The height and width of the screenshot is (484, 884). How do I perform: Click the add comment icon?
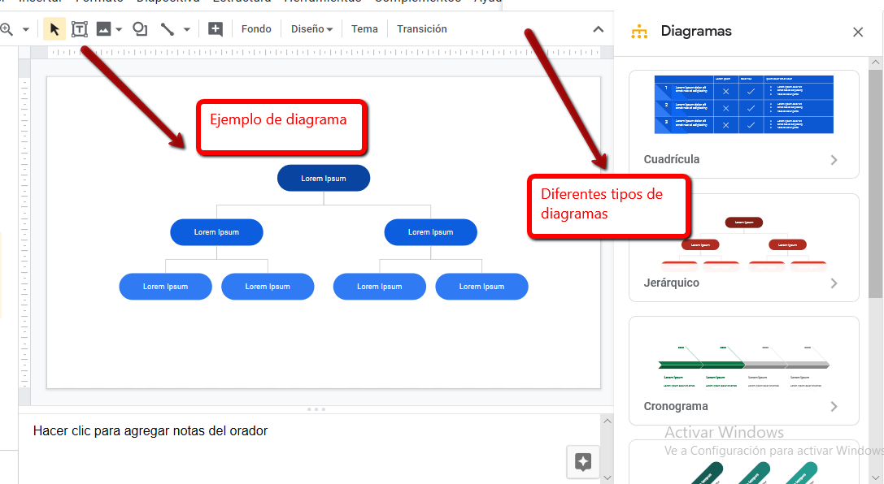click(x=216, y=29)
